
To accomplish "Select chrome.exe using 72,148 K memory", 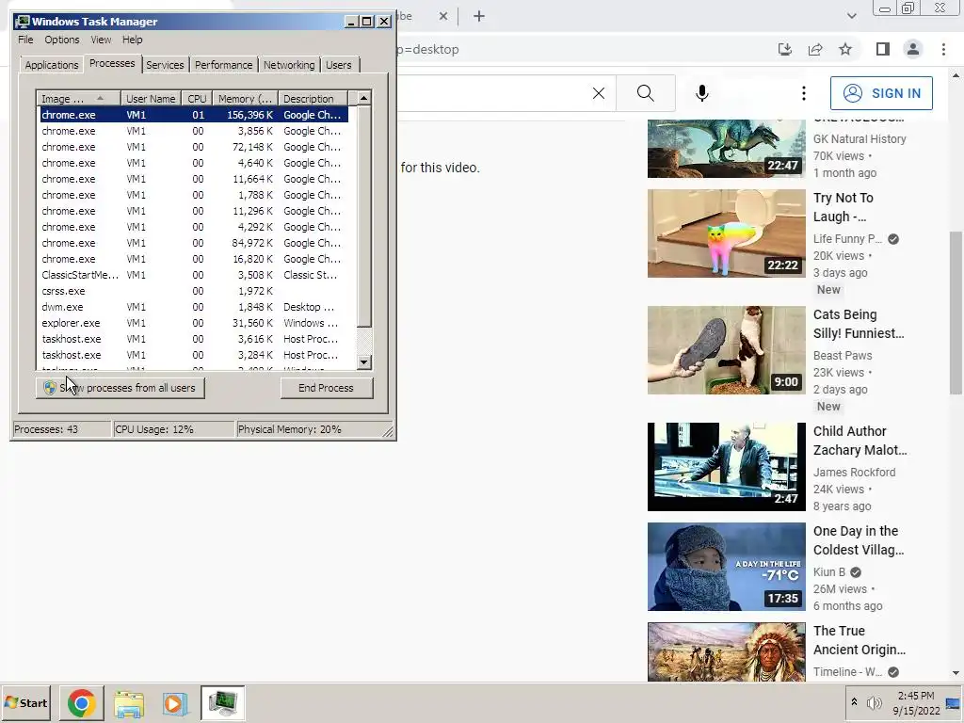I will 195,147.
